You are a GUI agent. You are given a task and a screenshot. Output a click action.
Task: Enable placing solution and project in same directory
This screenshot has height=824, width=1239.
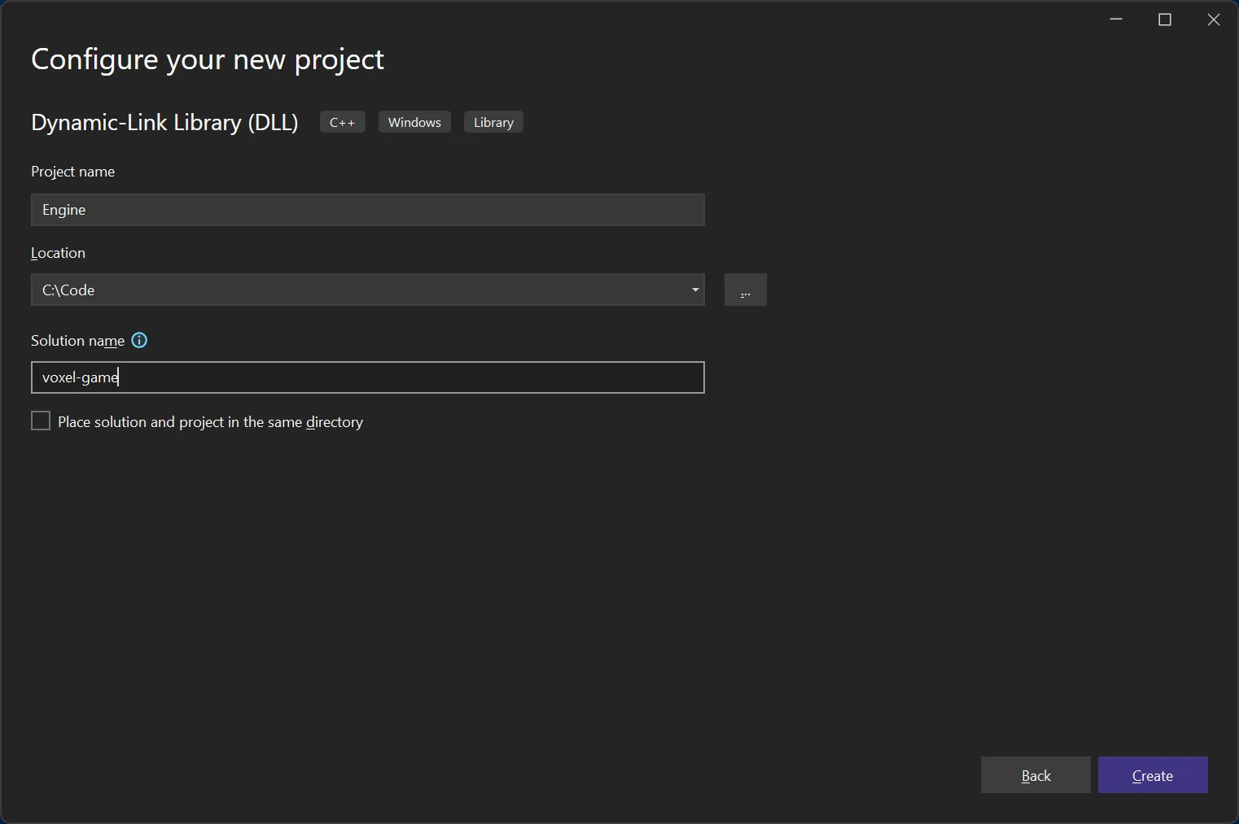[40, 420]
